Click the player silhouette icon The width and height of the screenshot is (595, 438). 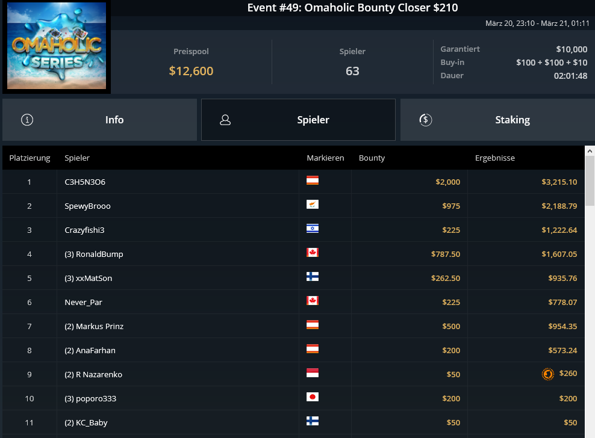coord(225,120)
